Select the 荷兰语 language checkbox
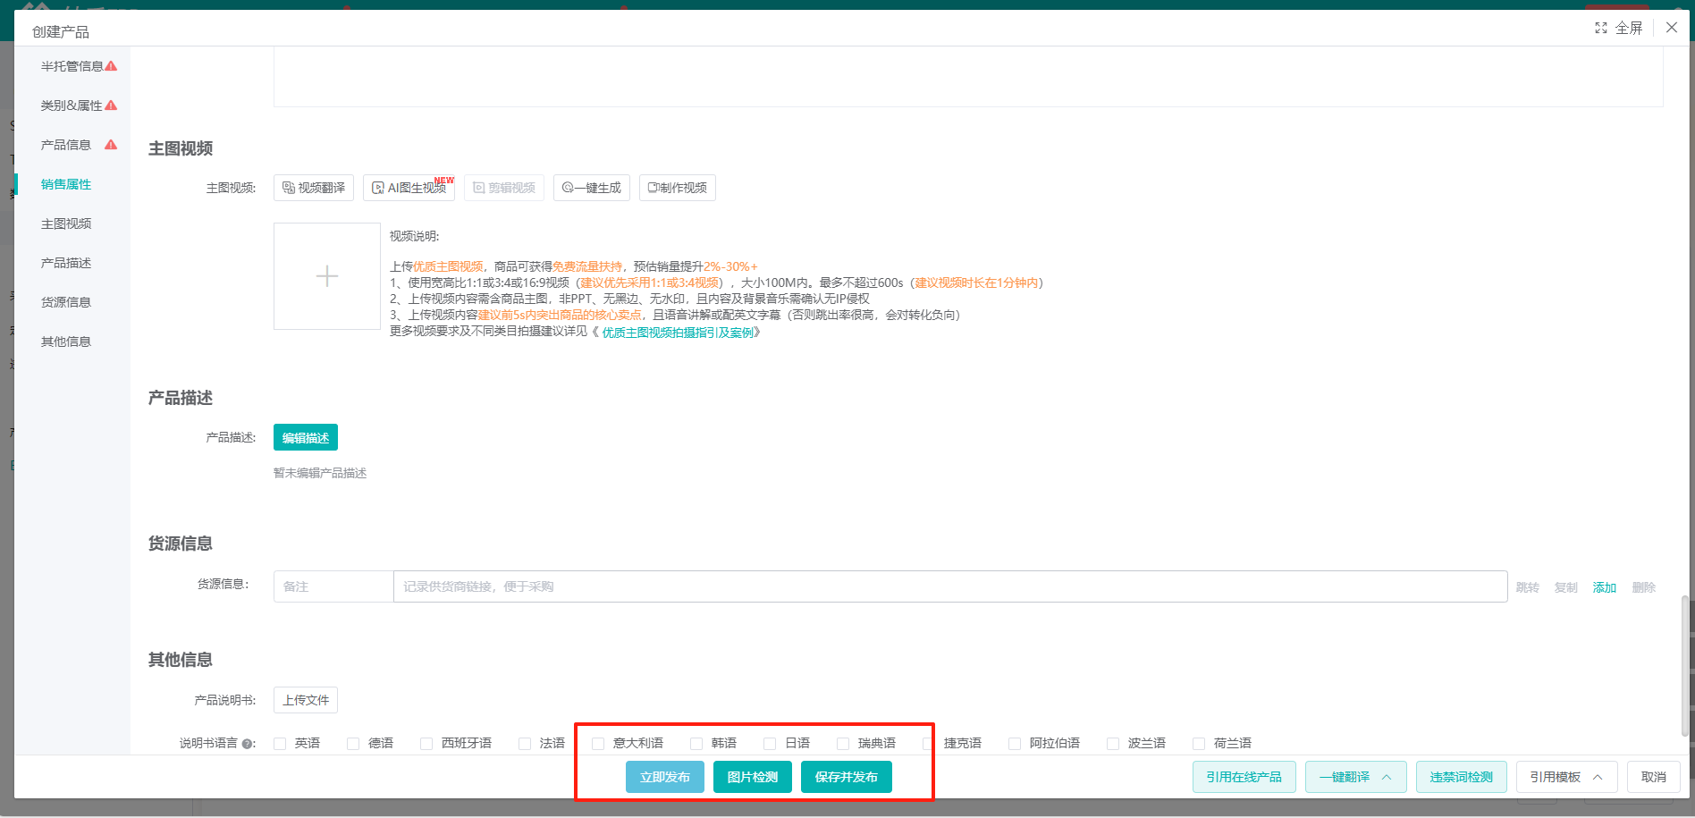This screenshot has width=1695, height=818. point(1199,744)
